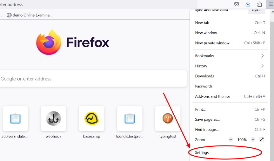Image resolution: width=274 pixels, height=161 pixels.
Task: Reset zoom by clicking 100%
Action: pos(242,139)
